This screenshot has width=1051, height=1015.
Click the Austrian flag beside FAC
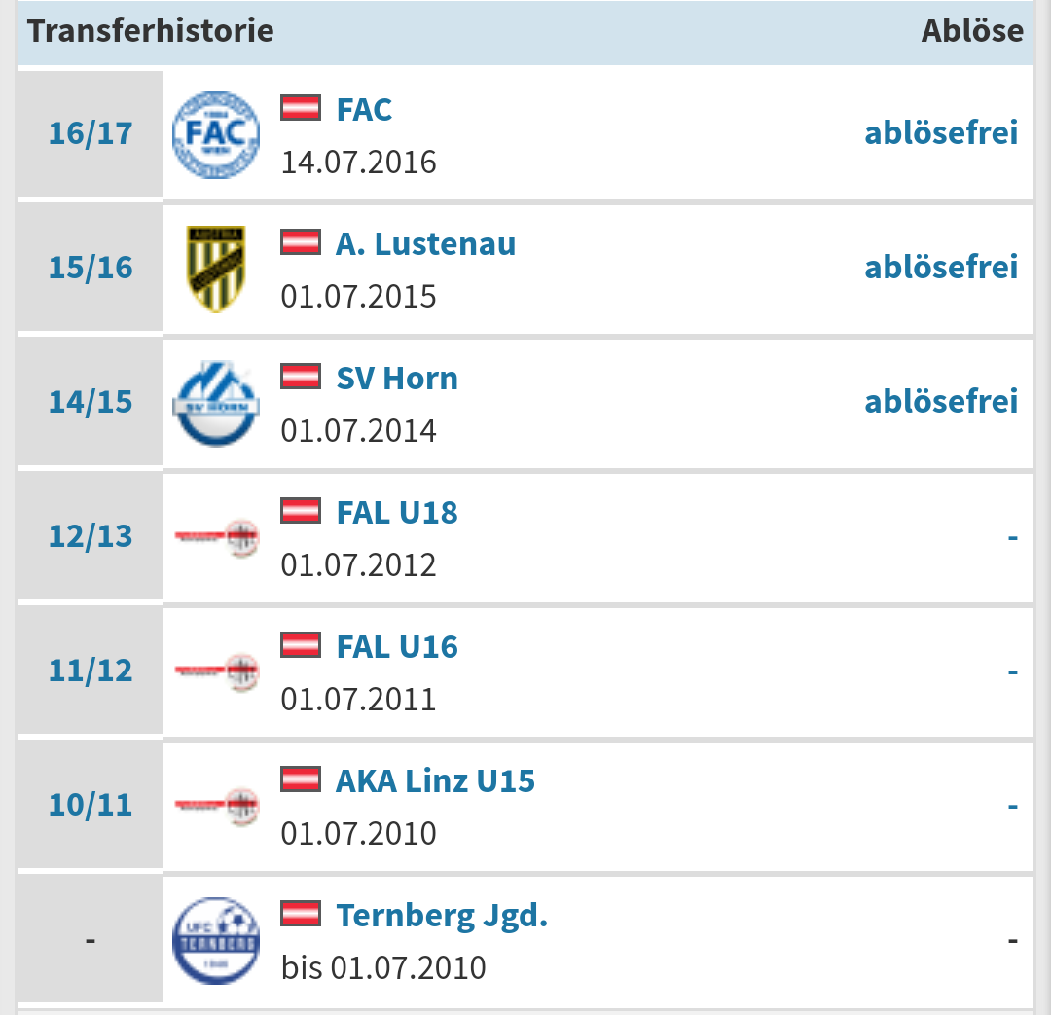pos(301,108)
